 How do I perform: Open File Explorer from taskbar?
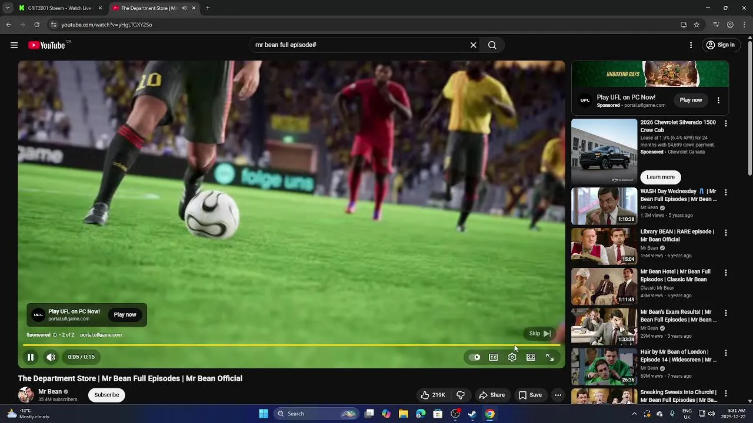click(404, 414)
